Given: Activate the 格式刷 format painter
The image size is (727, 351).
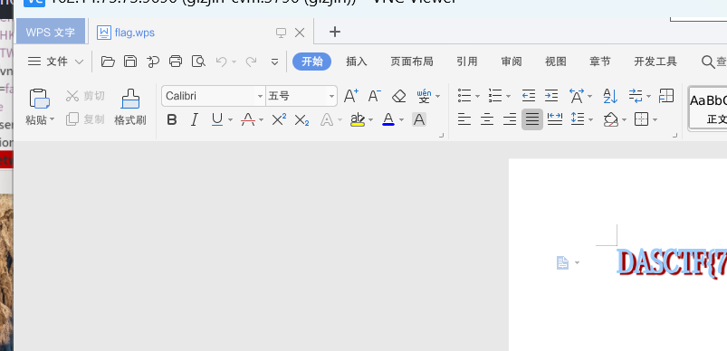Looking at the screenshot, I should [x=130, y=108].
